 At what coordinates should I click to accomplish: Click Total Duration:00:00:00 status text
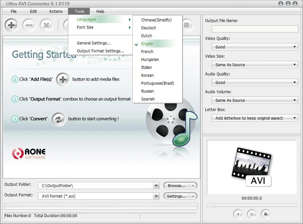click(x=56, y=216)
